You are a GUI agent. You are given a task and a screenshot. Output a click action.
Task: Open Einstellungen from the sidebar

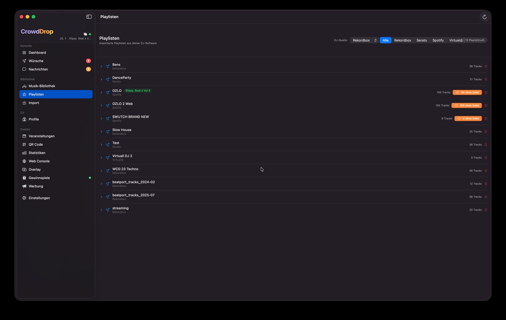pos(39,198)
